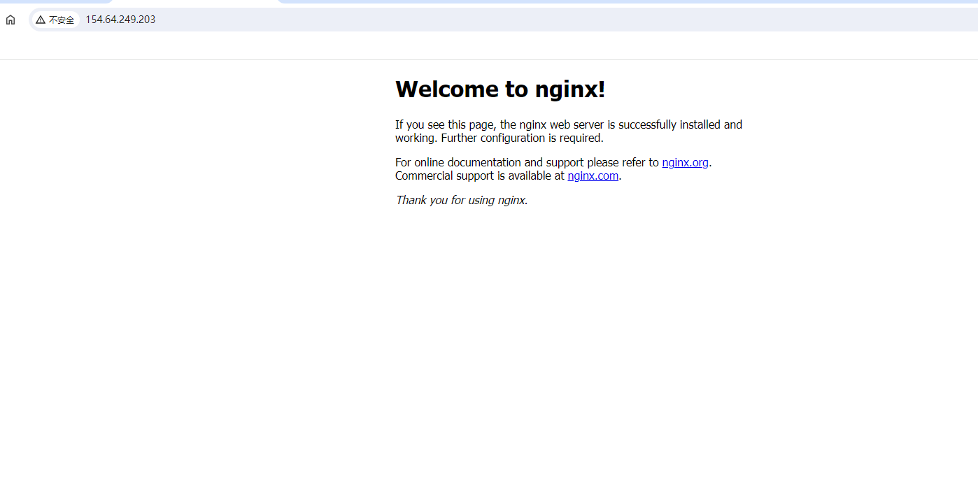Click the 'Thank you for using nginx.' text
Screen dimensions: 978x488
(x=462, y=200)
